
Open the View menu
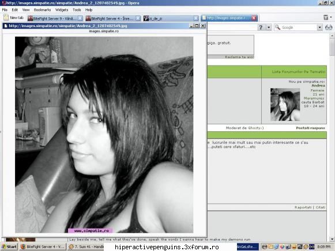tap(26, 10)
